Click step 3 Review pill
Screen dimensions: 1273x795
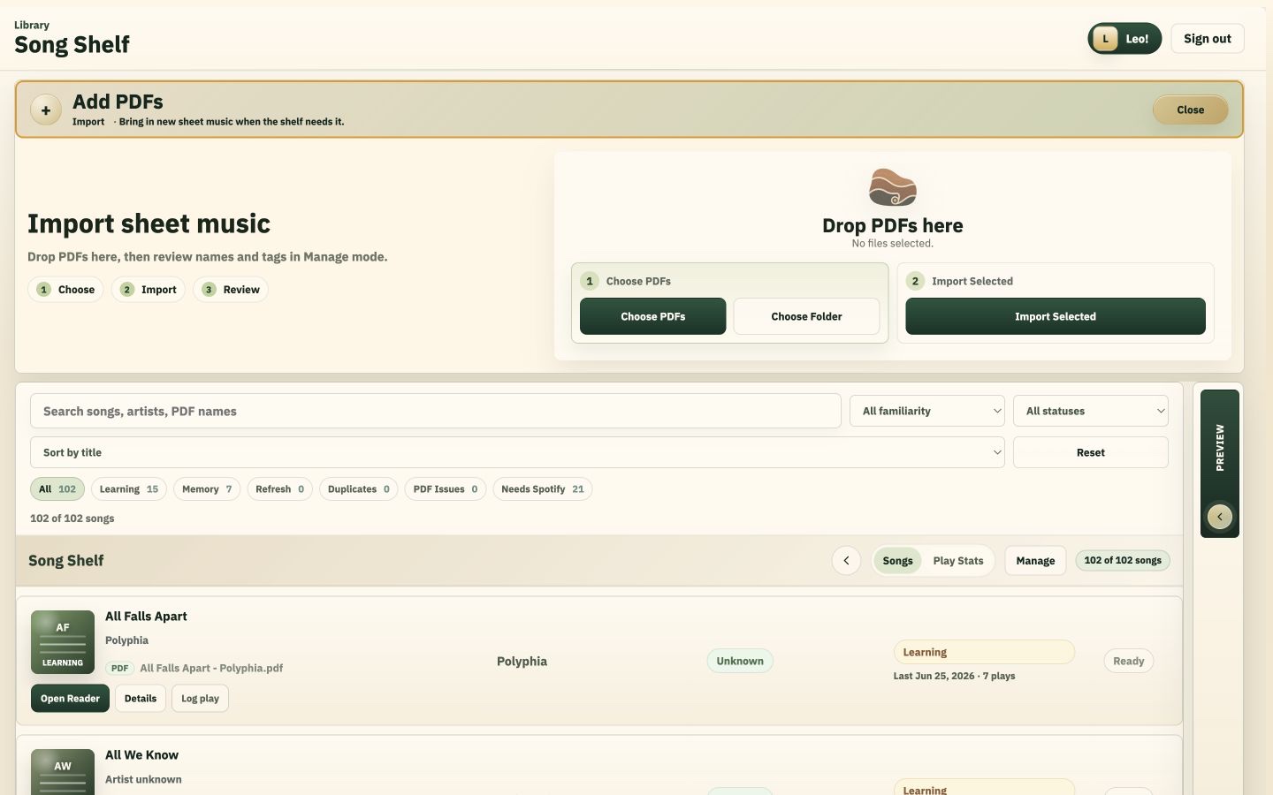[231, 290]
